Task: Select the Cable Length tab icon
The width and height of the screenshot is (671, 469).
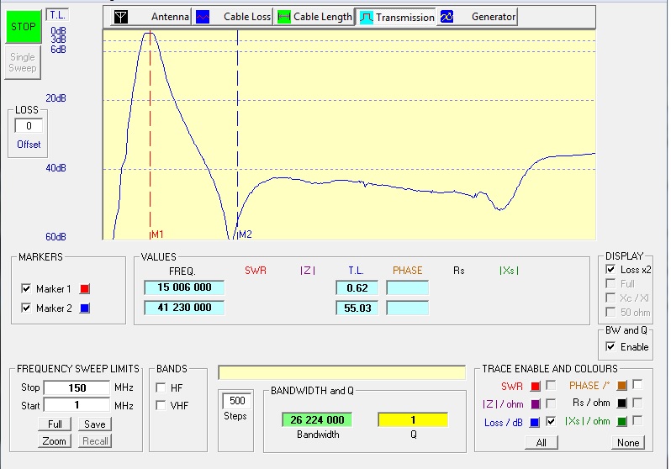Action: [284, 17]
